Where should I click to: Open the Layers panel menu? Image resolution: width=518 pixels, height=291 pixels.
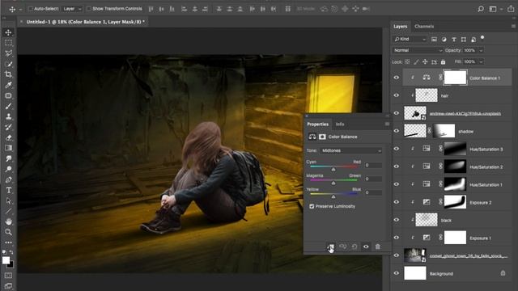(x=513, y=26)
